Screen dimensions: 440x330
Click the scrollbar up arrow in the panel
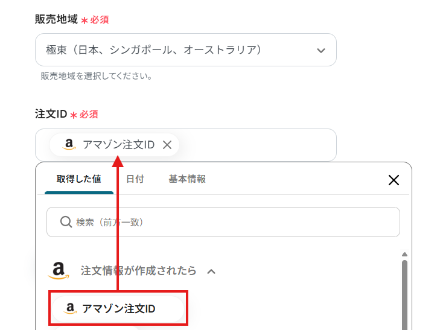[404, 254]
